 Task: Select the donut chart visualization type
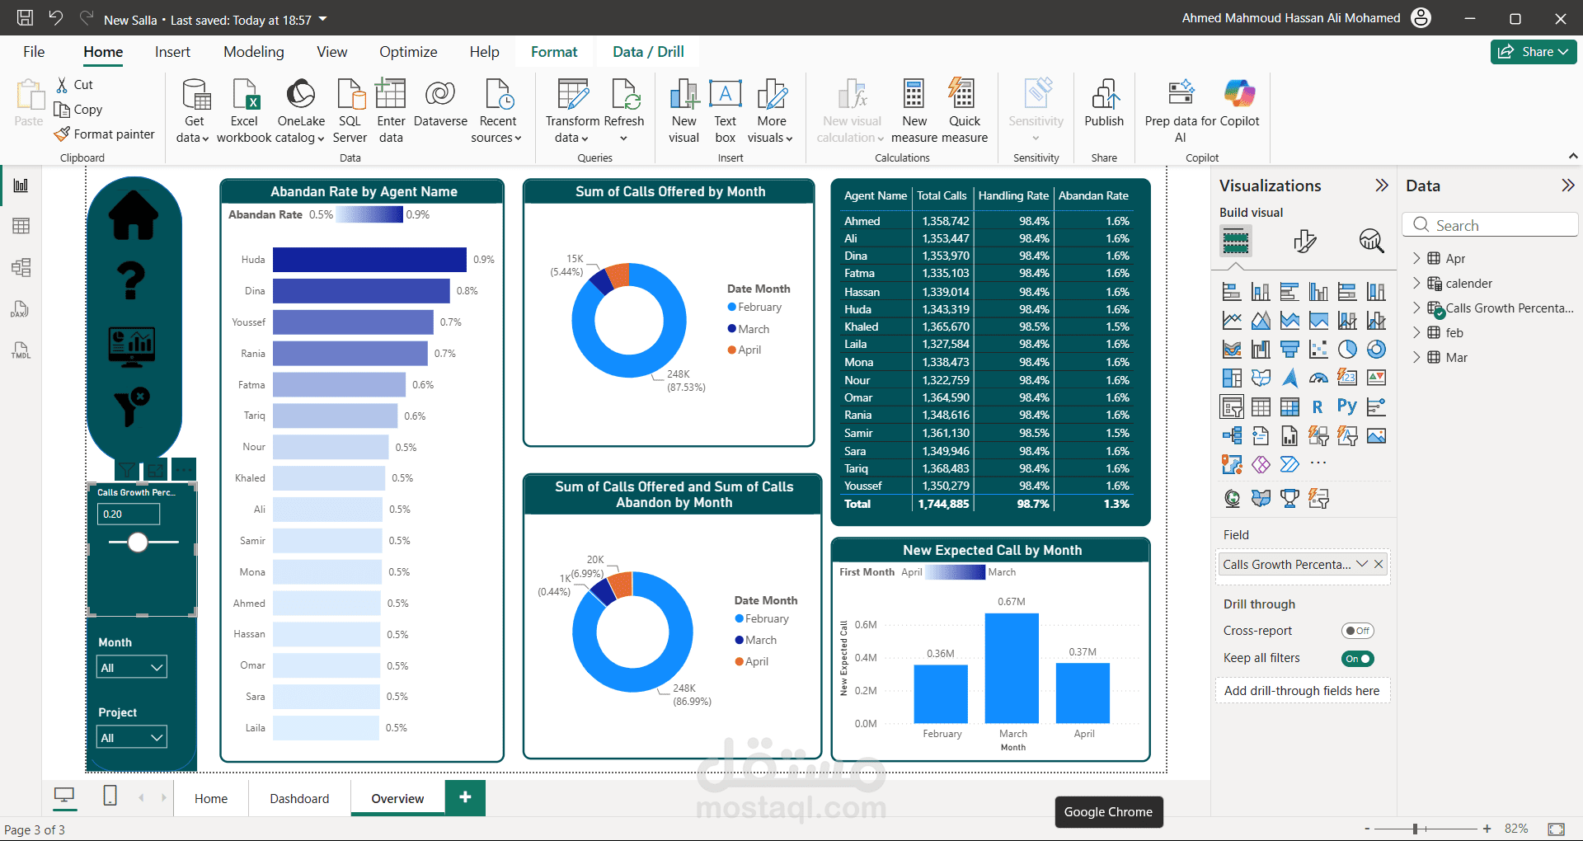click(x=1376, y=350)
